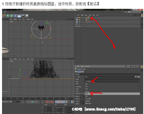Click the 材质 material link field
144x114 pixels.
(109, 77)
